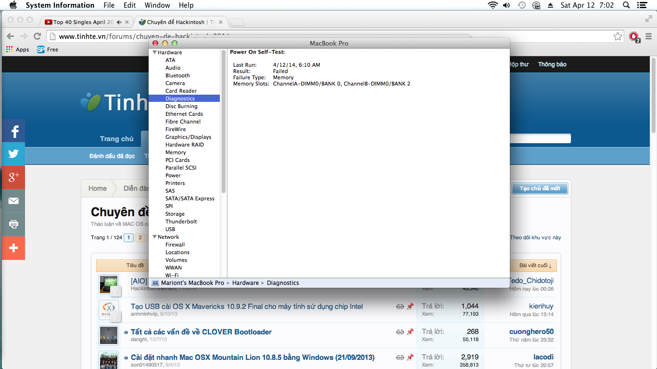
Task: Open more sharing options plus button
Action: [13, 248]
